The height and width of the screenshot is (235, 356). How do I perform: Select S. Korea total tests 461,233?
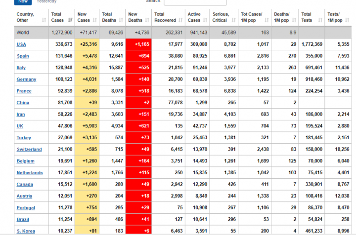pos(311,231)
